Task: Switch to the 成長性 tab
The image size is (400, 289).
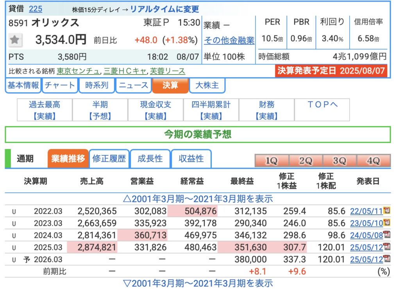Action: 150,159
